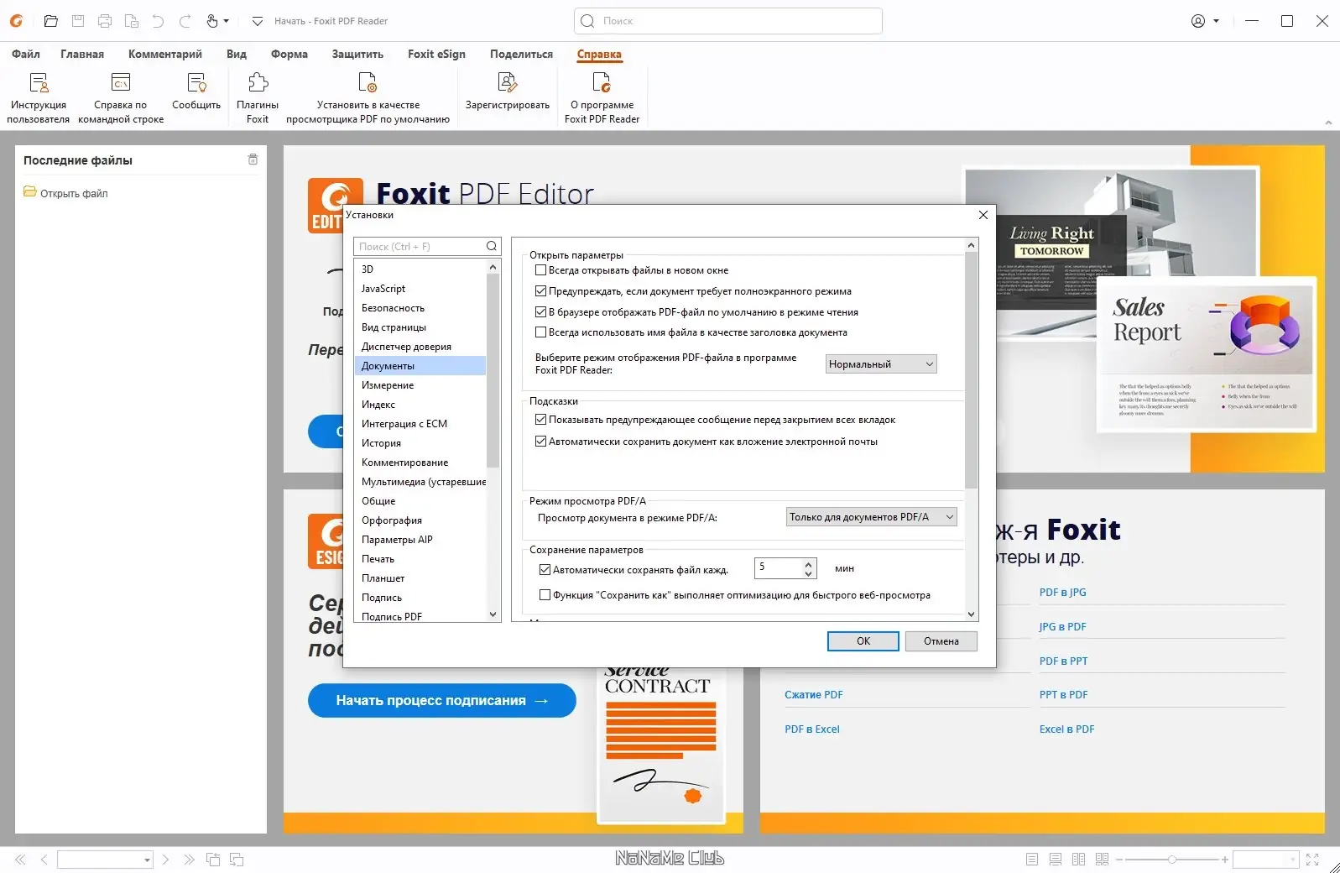Open 'Только для документов PDF/A' dropdown
Image resolution: width=1340 pixels, height=873 pixels.
point(872,517)
